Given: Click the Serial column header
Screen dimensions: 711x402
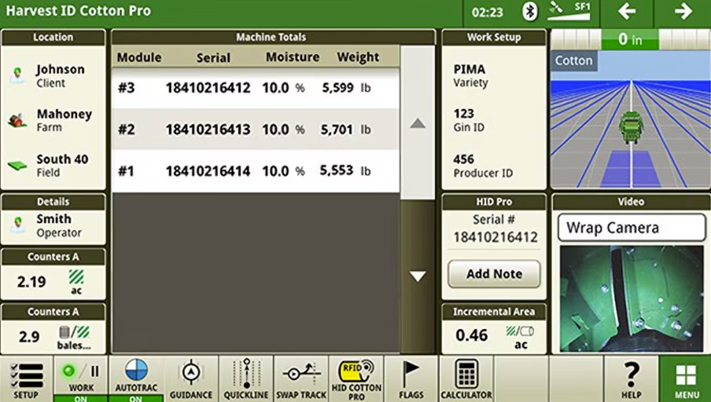Looking at the screenshot, I should coord(213,57).
